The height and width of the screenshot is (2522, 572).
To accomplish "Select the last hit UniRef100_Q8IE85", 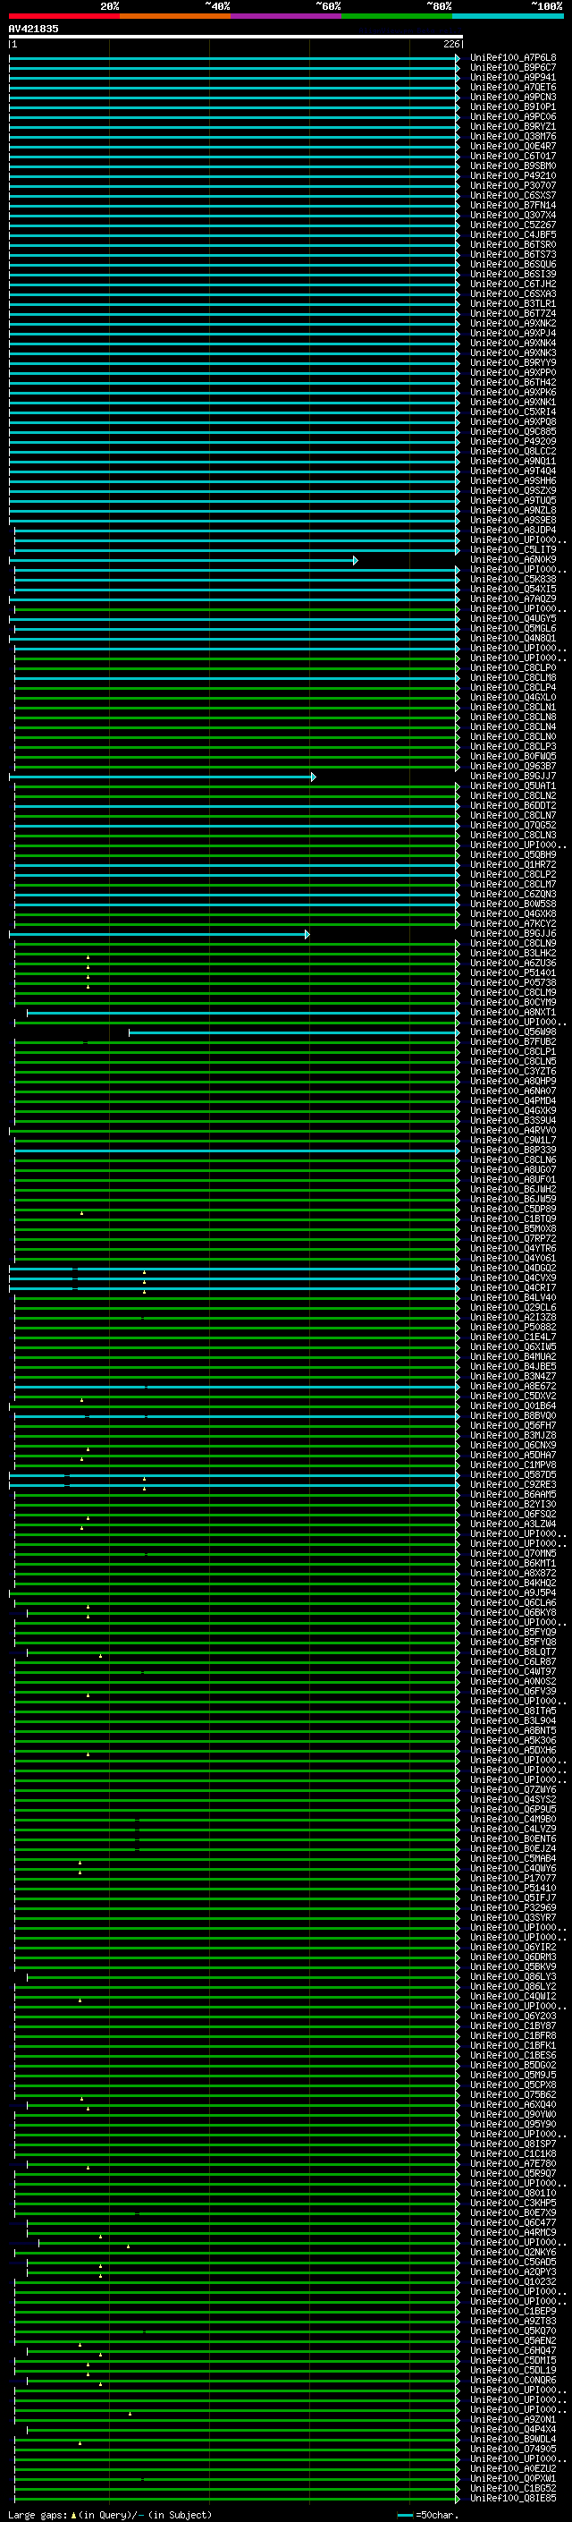I will pos(513,2499).
